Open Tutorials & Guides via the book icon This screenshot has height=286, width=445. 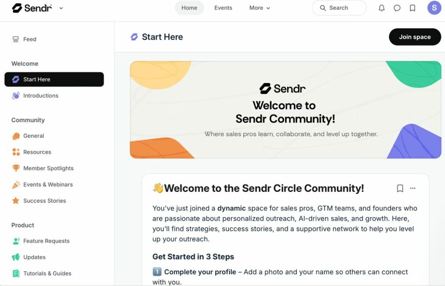pyautogui.click(x=16, y=273)
